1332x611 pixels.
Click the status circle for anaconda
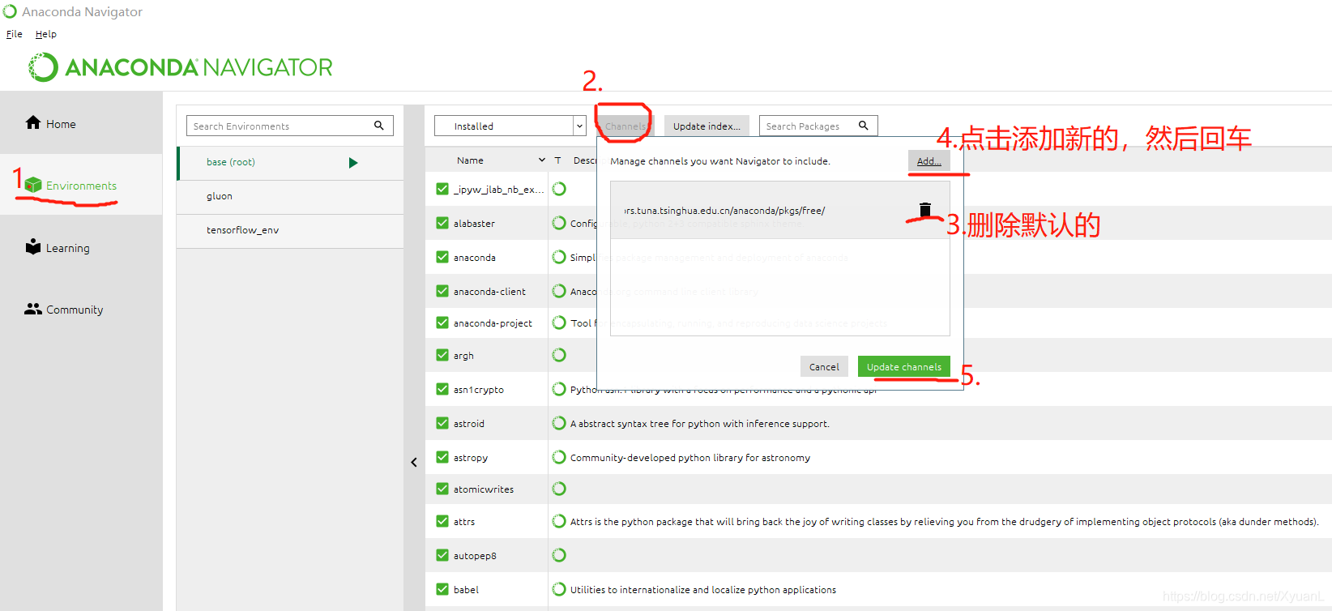pyautogui.click(x=559, y=257)
